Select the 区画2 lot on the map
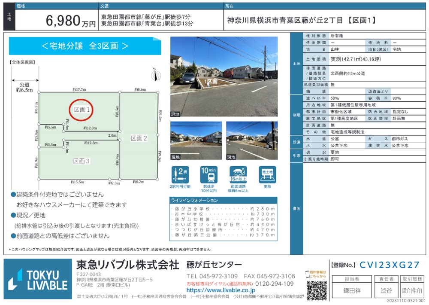 click(x=139, y=138)
